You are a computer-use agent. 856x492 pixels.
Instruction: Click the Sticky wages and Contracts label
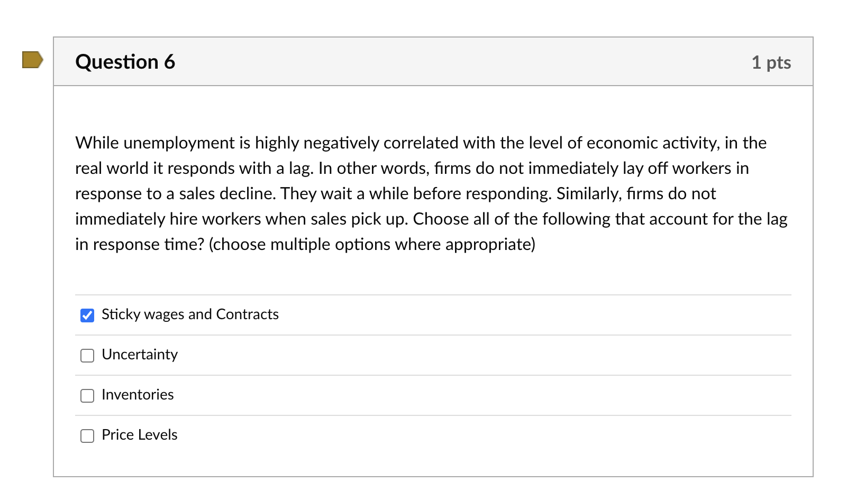click(x=190, y=314)
